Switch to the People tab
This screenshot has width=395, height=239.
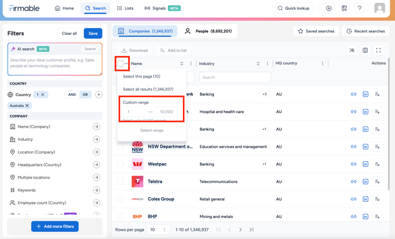coord(208,31)
